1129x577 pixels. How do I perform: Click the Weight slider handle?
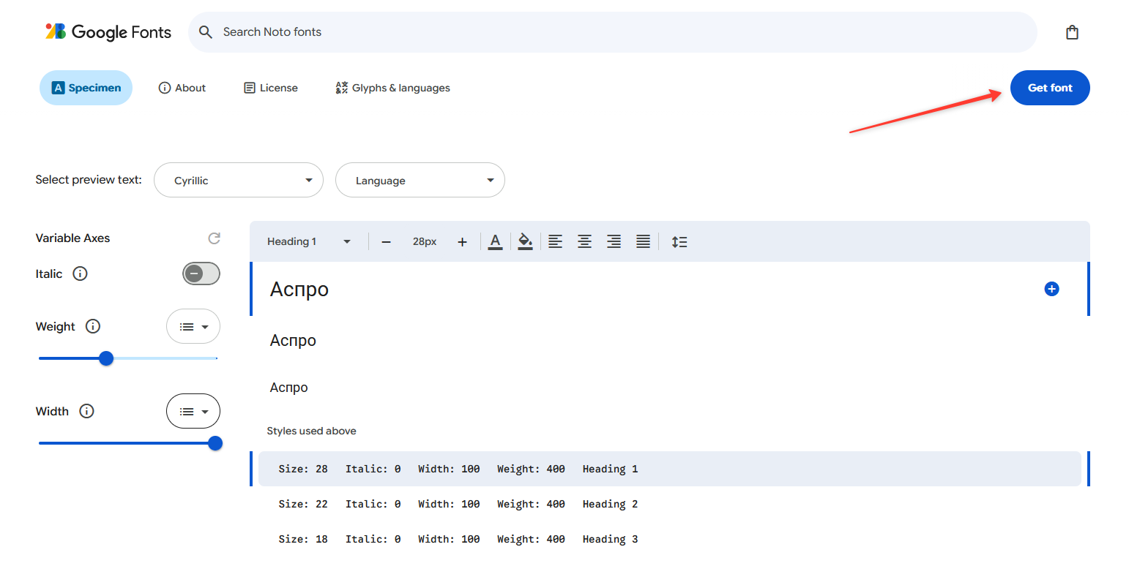coord(106,358)
